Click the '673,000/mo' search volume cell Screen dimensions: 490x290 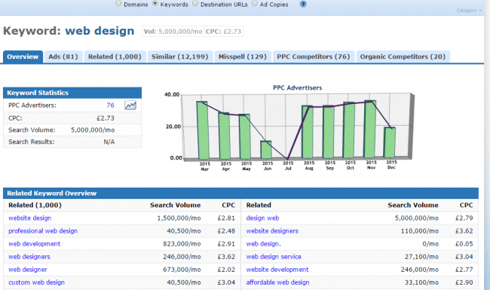coord(182,270)
